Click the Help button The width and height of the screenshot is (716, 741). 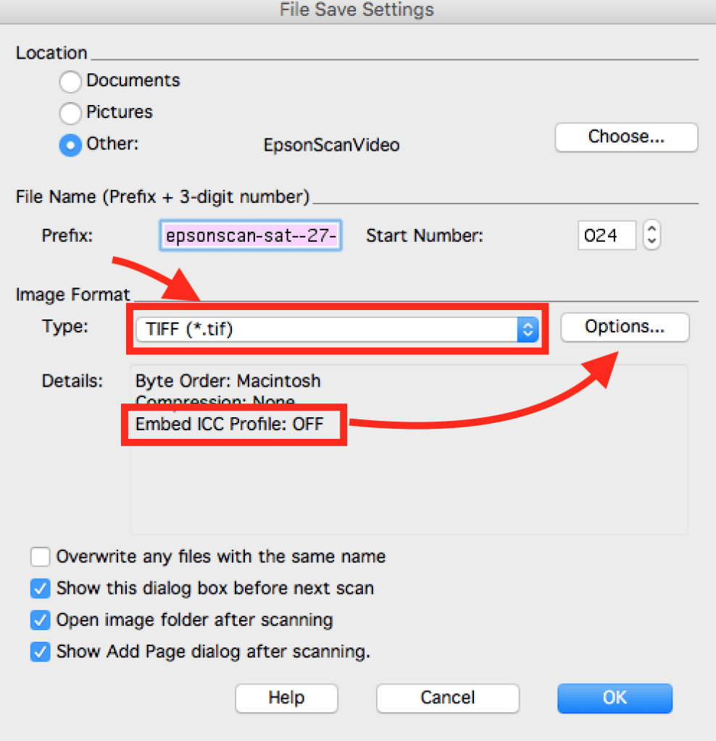286,698
